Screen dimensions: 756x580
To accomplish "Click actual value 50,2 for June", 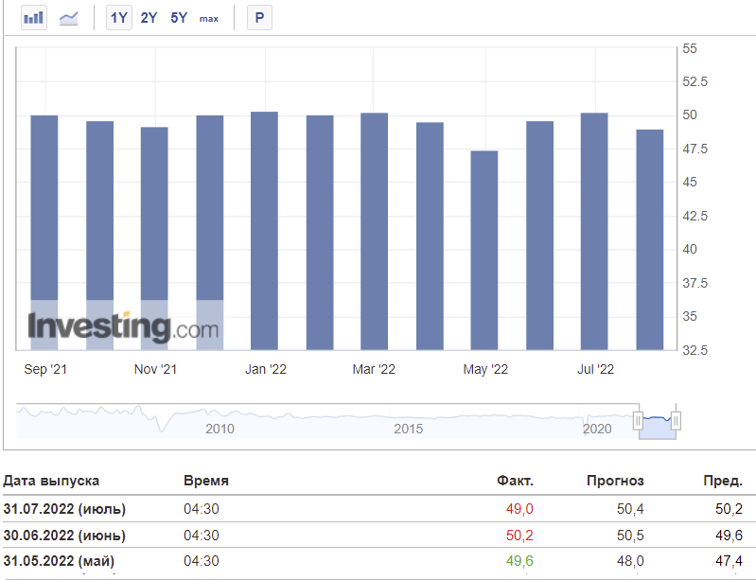I will pos(519,535).
